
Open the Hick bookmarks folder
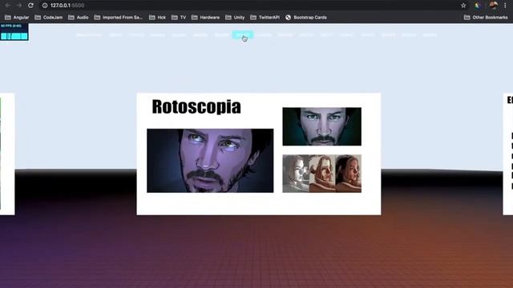click(x=157, y=18)
